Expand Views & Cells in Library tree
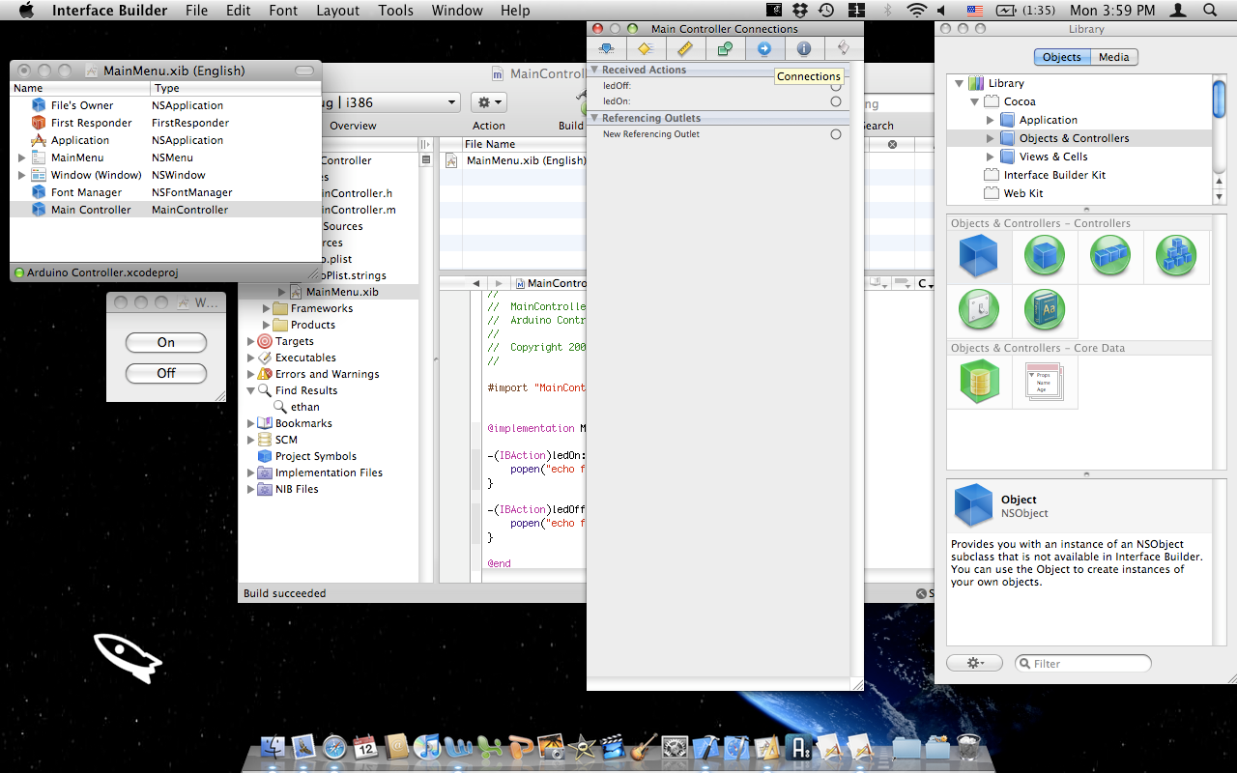The width and height of the screenshot is (1237, 773). (x=990, y=157)
